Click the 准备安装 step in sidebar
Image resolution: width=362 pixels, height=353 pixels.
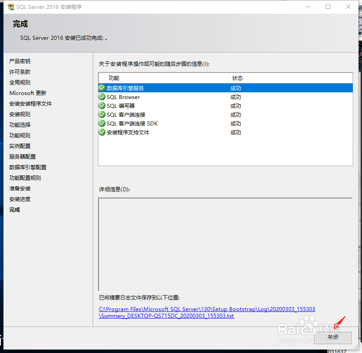pos(20,189)
